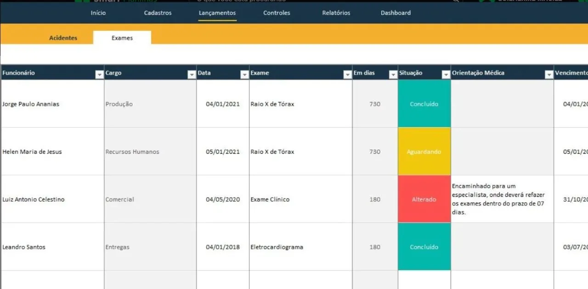Open the Situação column filter arrow
Viewport: 588px width, 289px height.
point(446,75)
